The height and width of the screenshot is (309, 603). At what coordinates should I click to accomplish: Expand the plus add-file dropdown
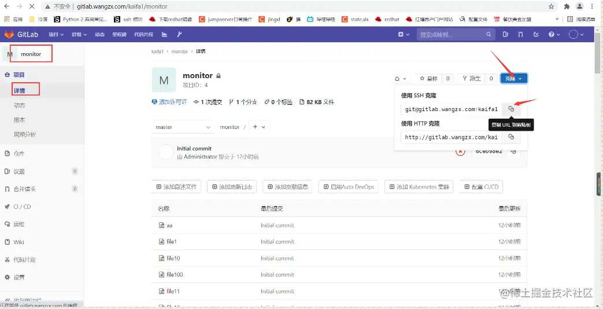point(259,127)
